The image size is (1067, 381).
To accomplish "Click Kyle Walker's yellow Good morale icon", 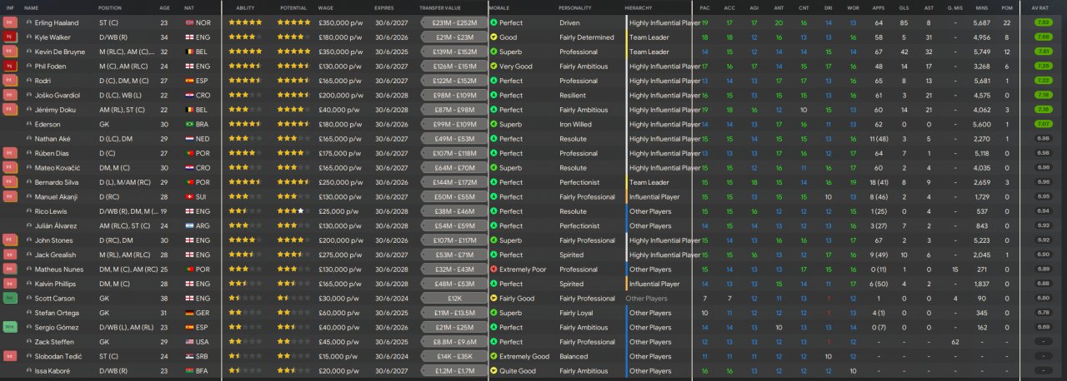I will 493,37.
